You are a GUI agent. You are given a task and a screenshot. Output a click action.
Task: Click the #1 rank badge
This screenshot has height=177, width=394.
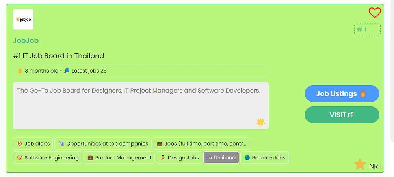(x=367, y=29)
